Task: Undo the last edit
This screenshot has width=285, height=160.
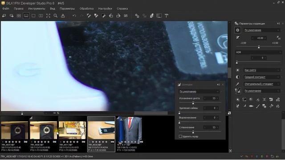Action: click(74, 16)
